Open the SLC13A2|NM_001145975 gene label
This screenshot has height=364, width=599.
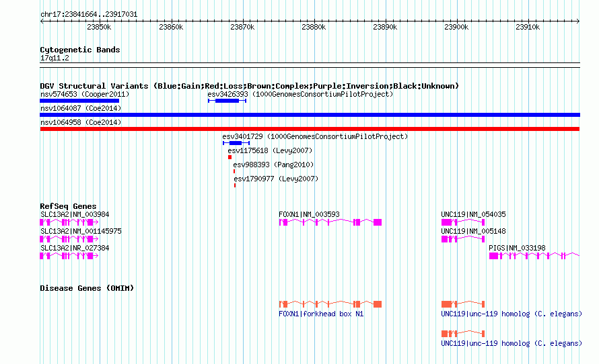click(x=81, y=231)
